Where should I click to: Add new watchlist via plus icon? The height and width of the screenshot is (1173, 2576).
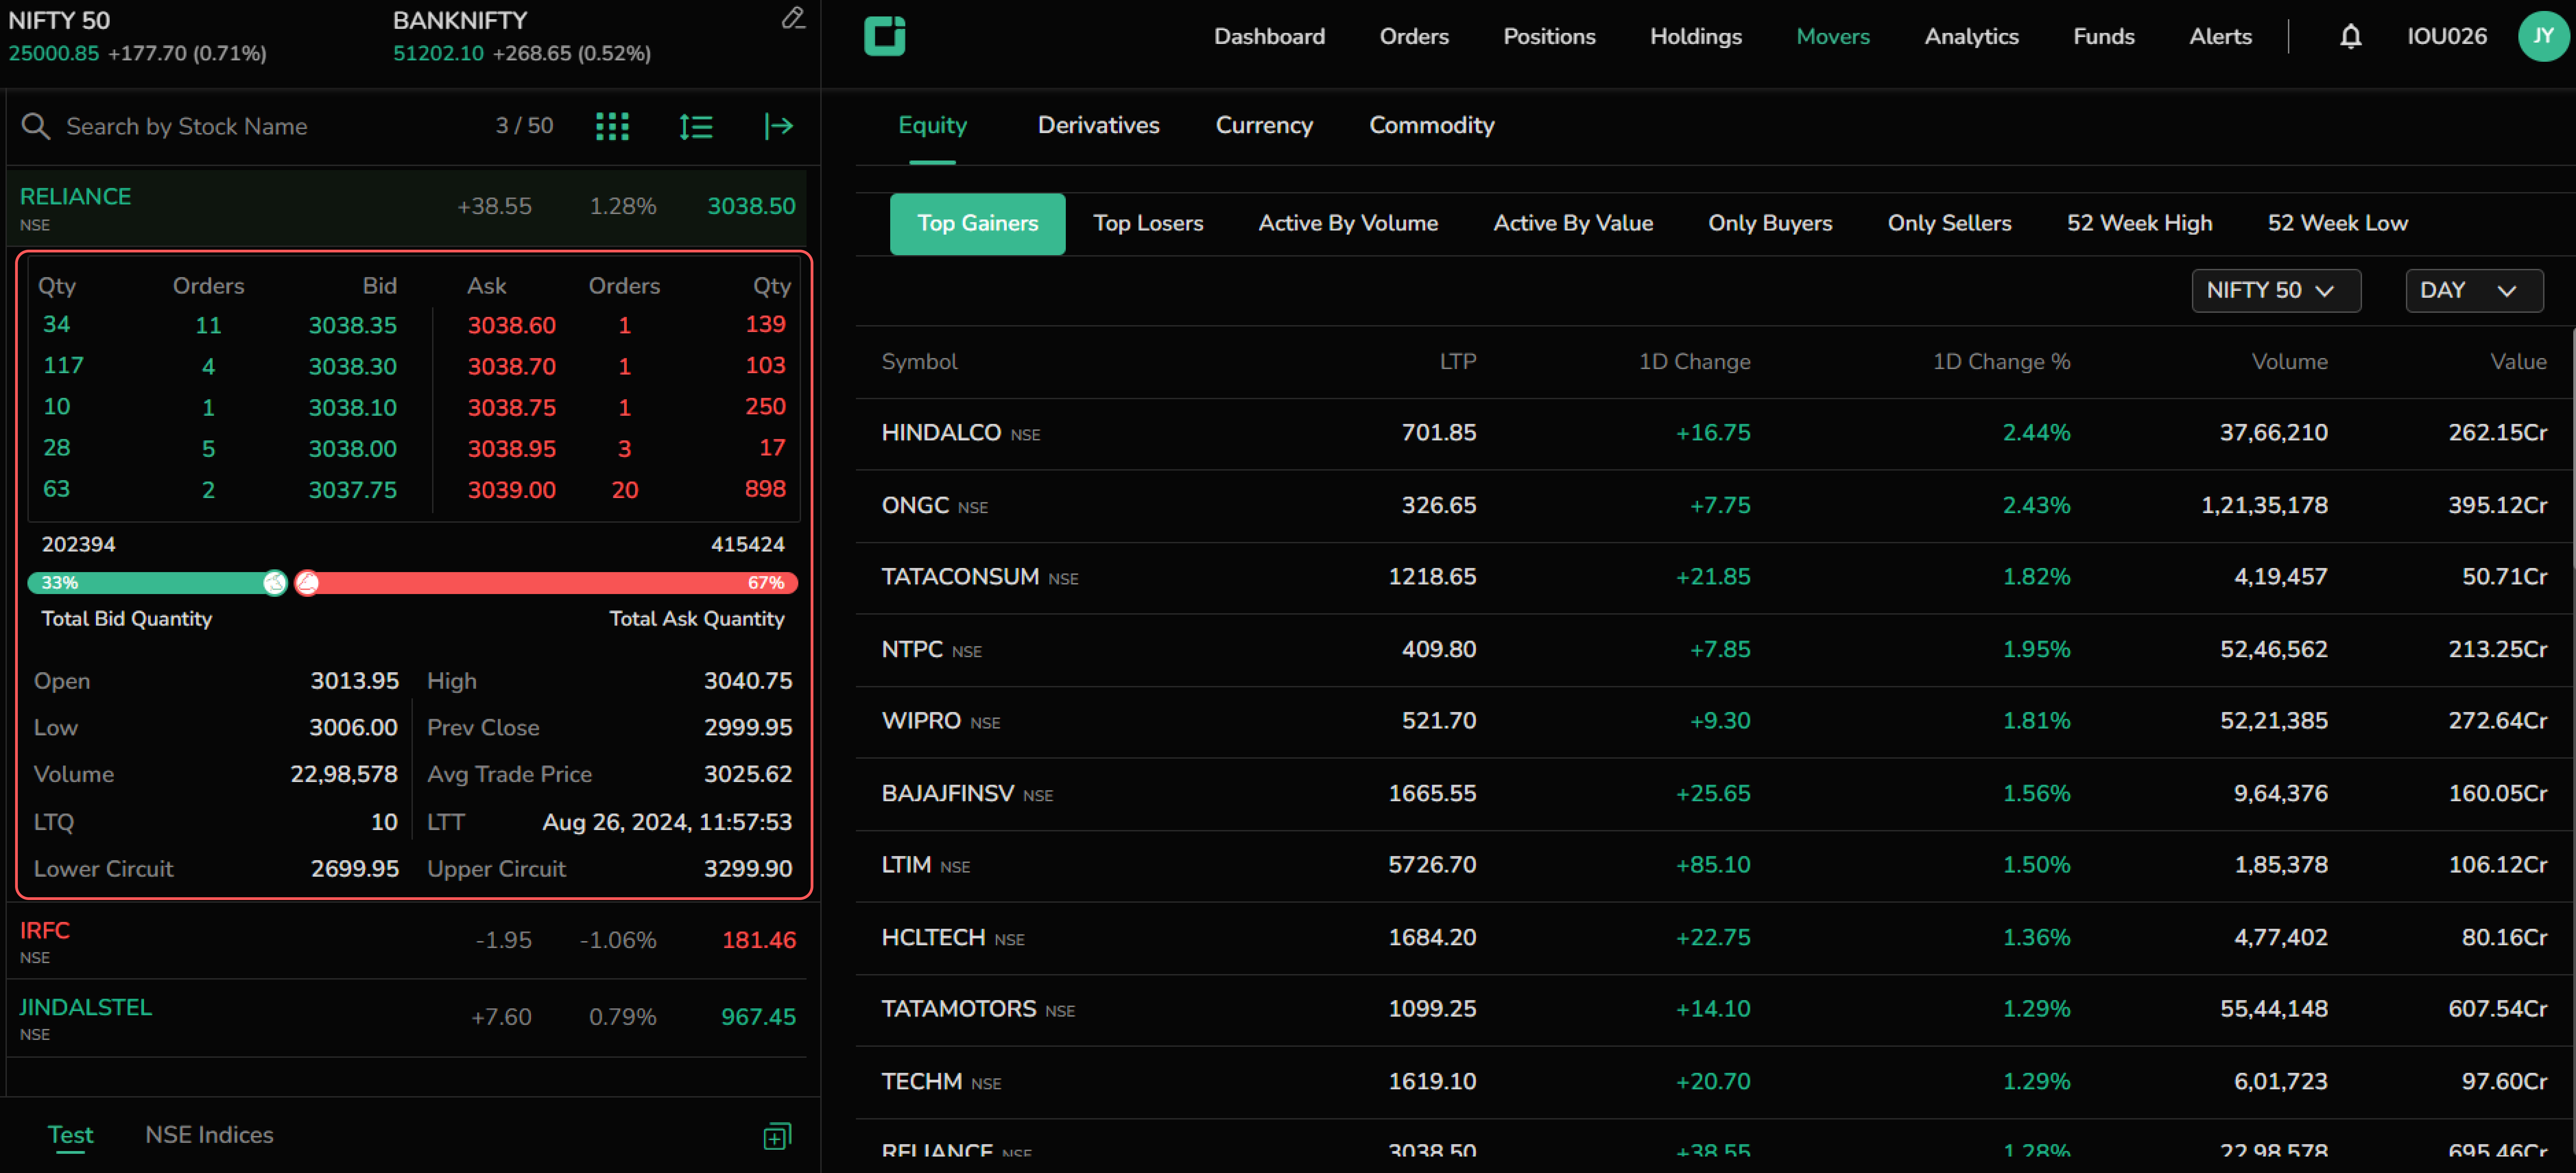point(777,1136)
